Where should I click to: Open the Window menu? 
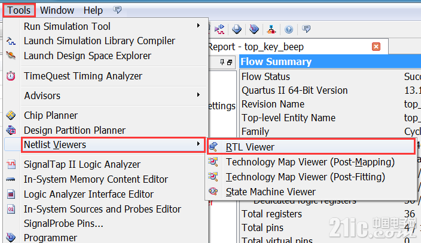click(x=57, y=10)
